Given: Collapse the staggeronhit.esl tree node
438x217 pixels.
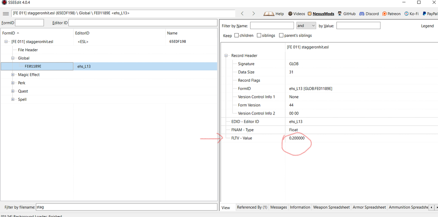Looking at the screenshot, I should [6, 42].
